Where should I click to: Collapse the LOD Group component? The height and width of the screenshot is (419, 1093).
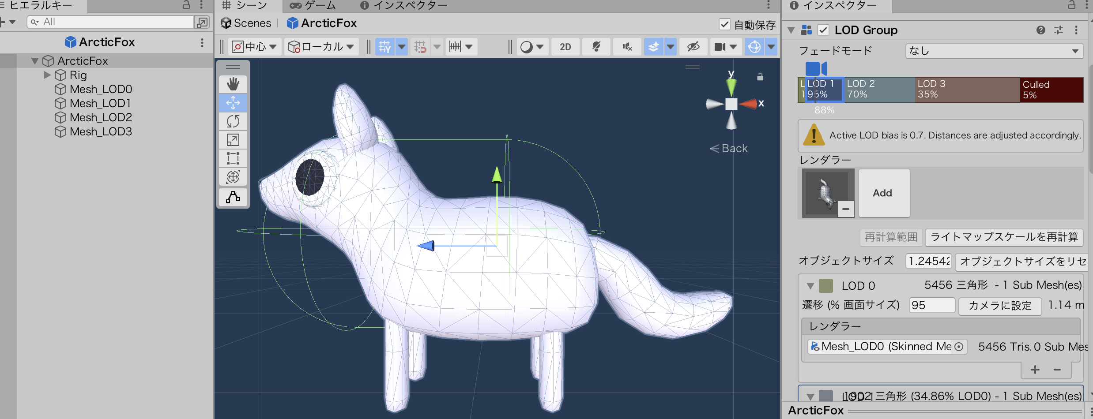point(791,30)
